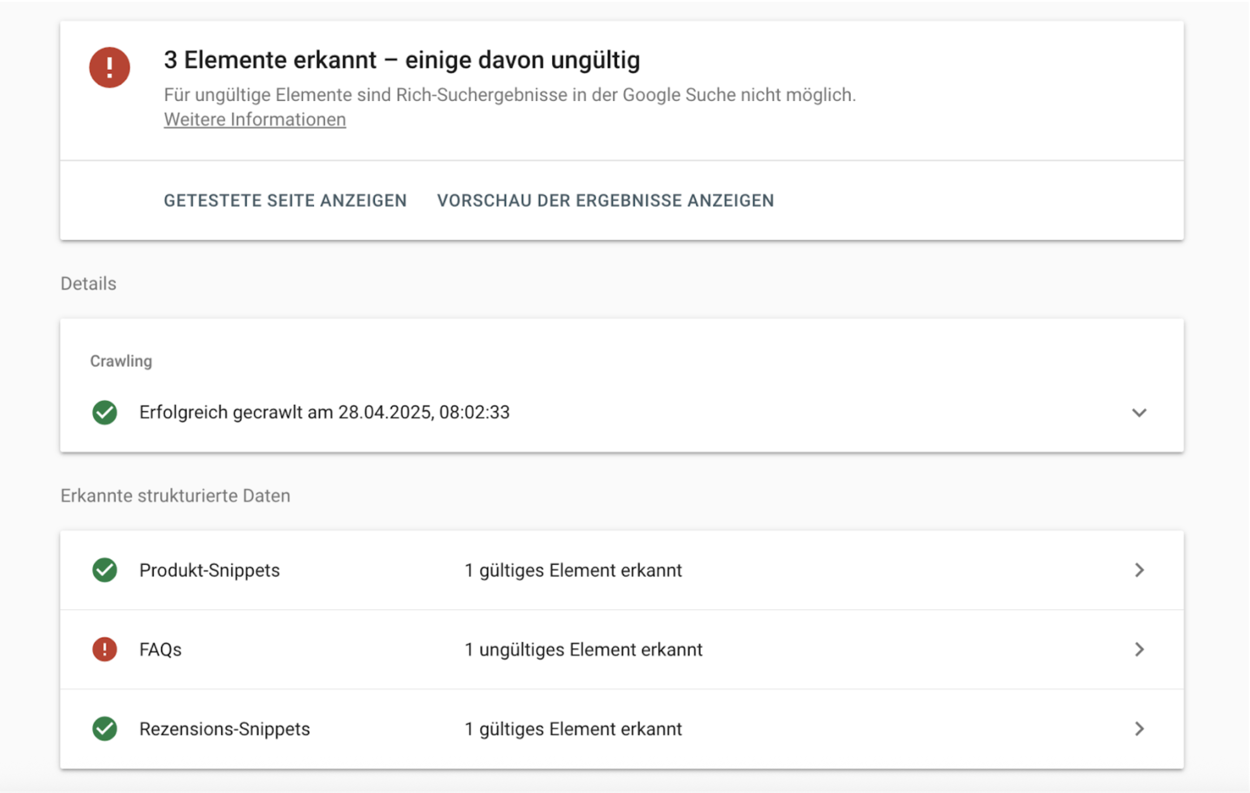Open Produkt-Snippets details via right chevron
1250x793 pixels.
point(1139,570)
